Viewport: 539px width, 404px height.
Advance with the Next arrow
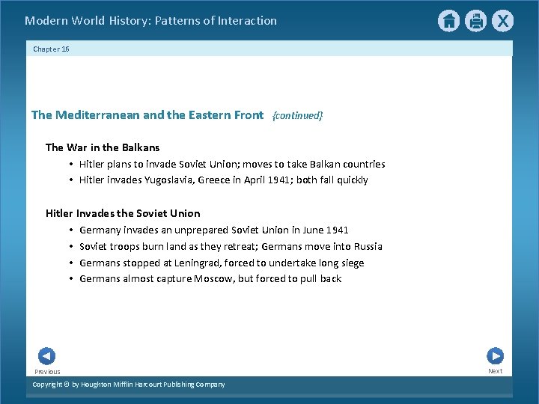496,356
